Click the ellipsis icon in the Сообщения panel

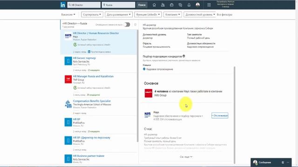[x=288, y=162]
